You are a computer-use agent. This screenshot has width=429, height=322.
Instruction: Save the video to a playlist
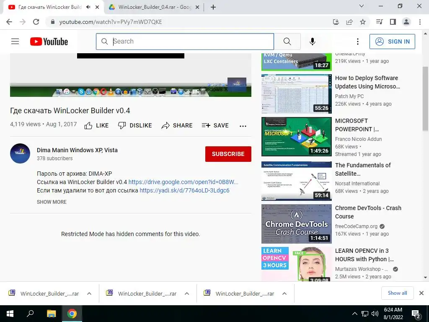215,125
